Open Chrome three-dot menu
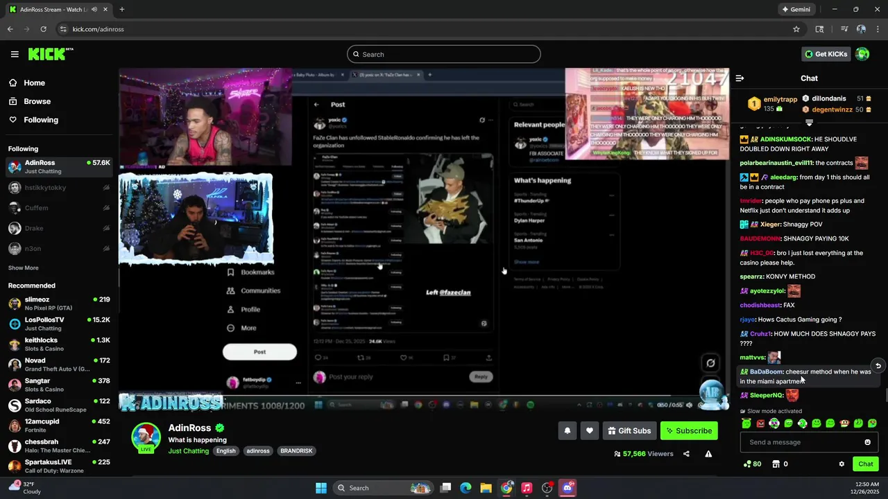This screenshot has width=888, height=499. click(x=878, y=29)
